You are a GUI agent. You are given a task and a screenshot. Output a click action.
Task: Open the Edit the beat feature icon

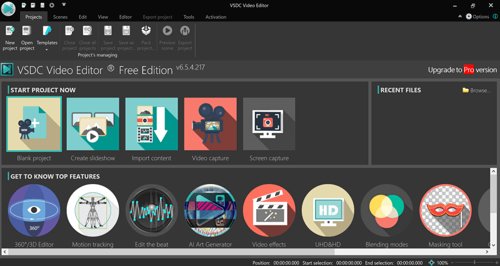[151, 210]
